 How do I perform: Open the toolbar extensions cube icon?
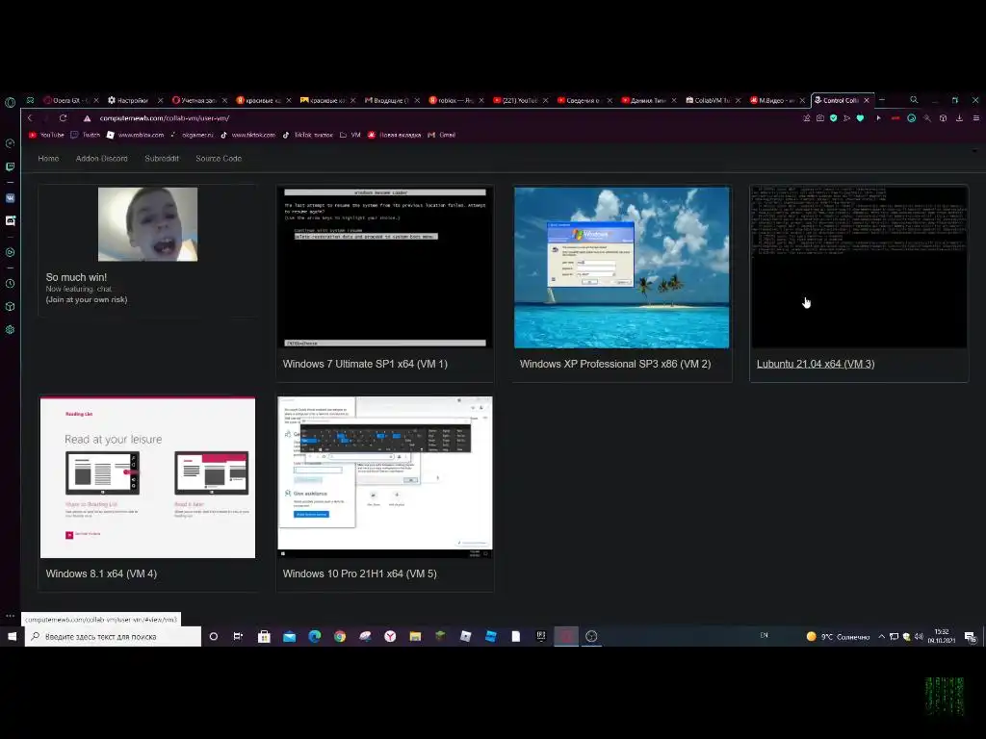point(943,118)
